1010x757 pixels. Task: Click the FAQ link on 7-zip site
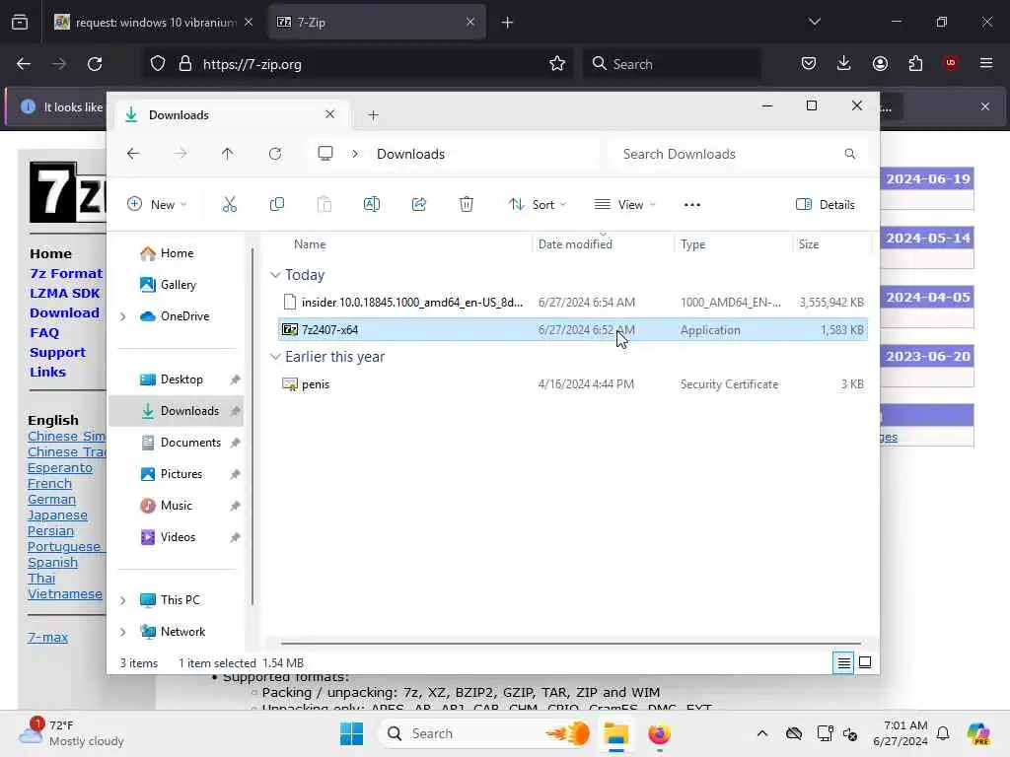(x=44, y=333)
